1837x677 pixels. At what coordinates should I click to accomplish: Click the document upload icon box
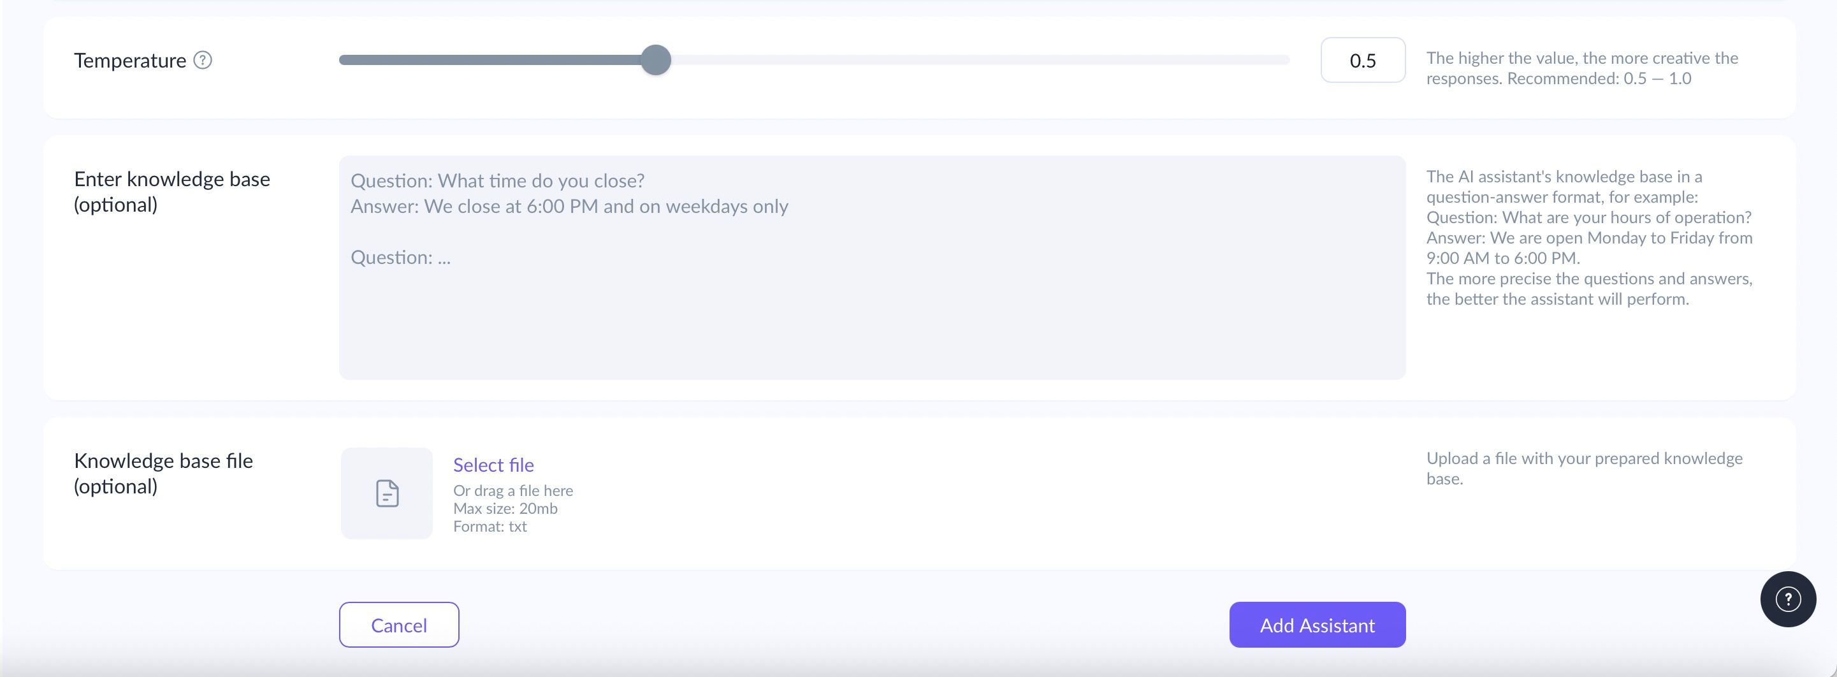click(x=386, y=493)
